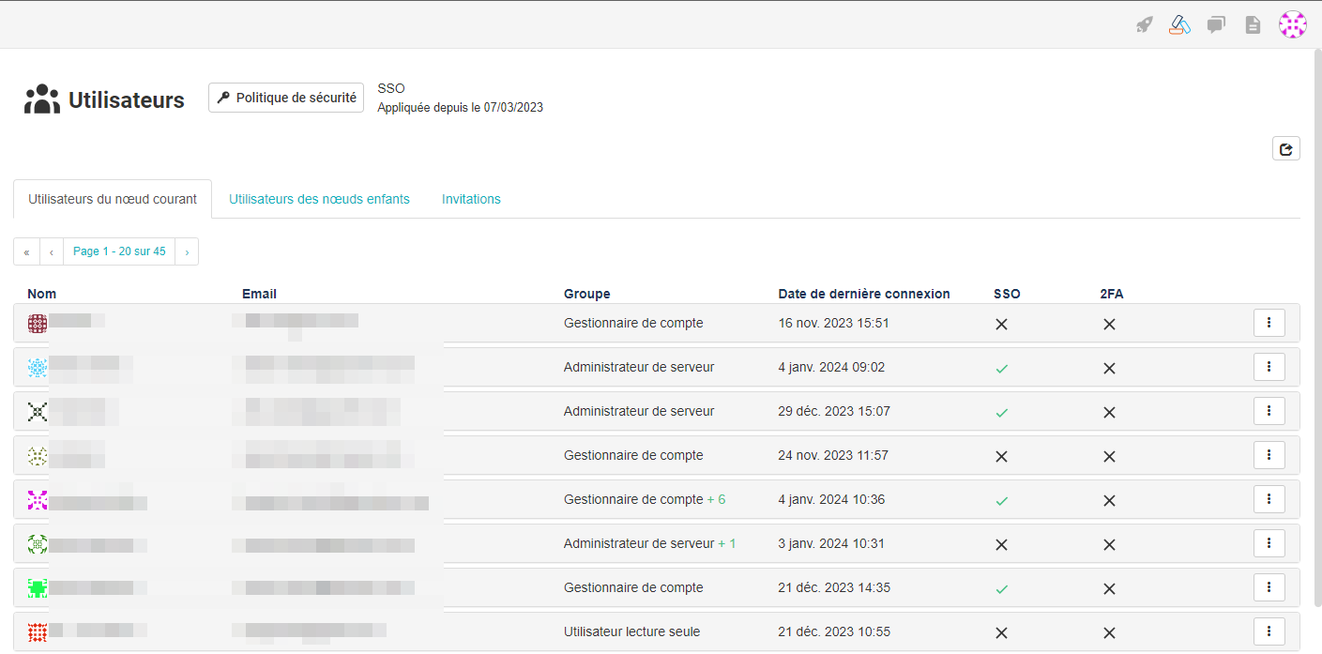1322x654 pixels.
Task: Expand the + 1 additional group link
Action: click(x=727, y=543)
